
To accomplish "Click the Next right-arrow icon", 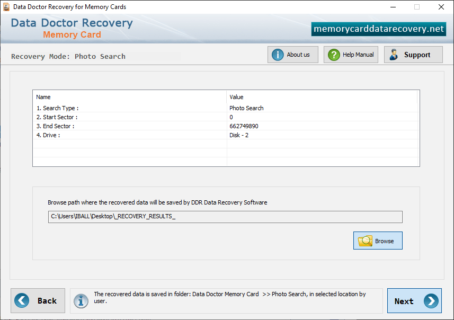I will tap(431, 301).
